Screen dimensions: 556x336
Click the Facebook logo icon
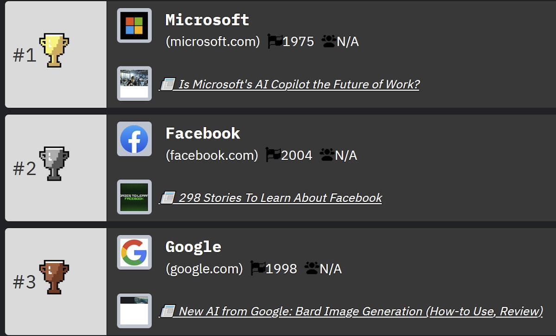134,139
